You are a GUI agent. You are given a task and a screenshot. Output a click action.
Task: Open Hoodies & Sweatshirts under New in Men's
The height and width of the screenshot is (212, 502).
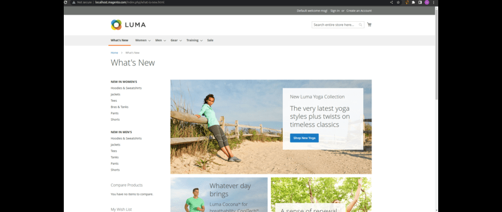coord(126,138)
